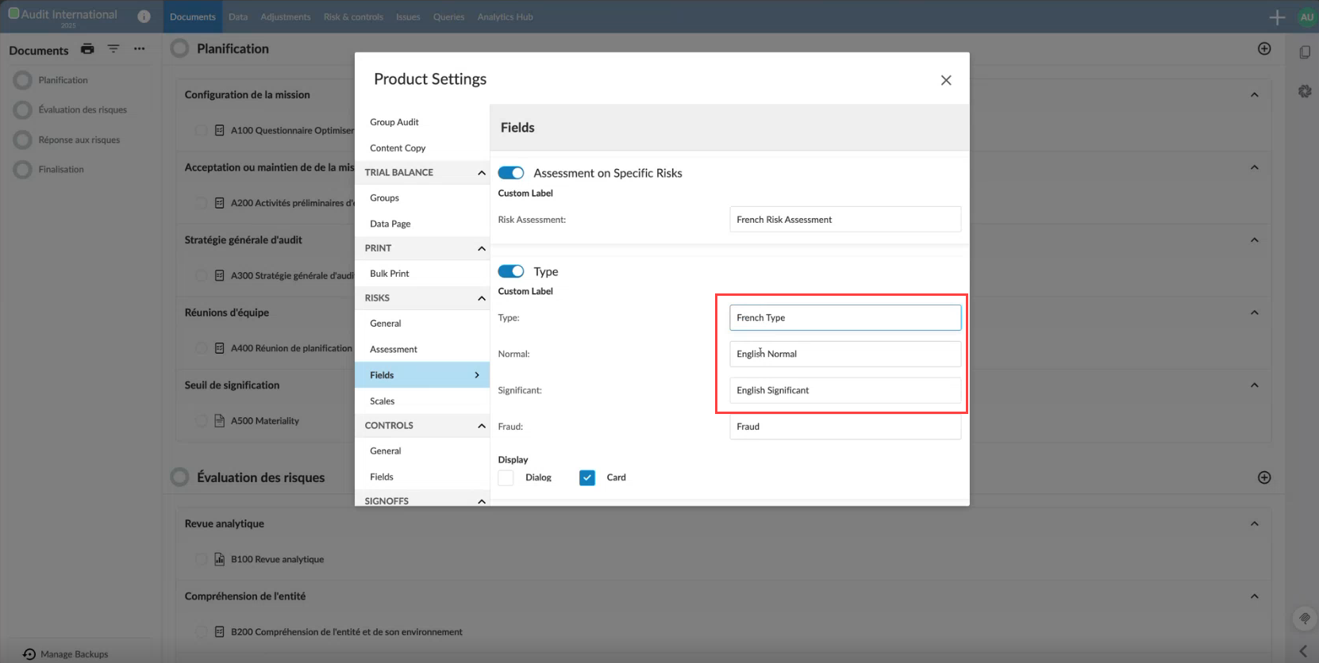Toggle Assessment on Specific Risks switch
The width and height of the screenshot is (1319, 663).
[511, 173]
